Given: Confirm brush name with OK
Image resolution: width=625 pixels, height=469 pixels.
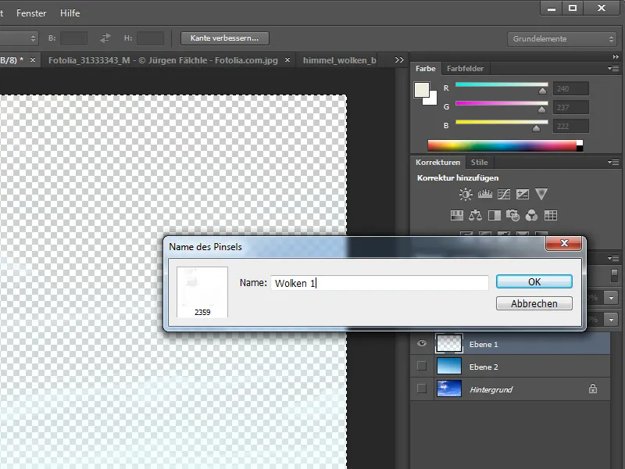Looking at the screenshot, I should (x=534, y=281).
